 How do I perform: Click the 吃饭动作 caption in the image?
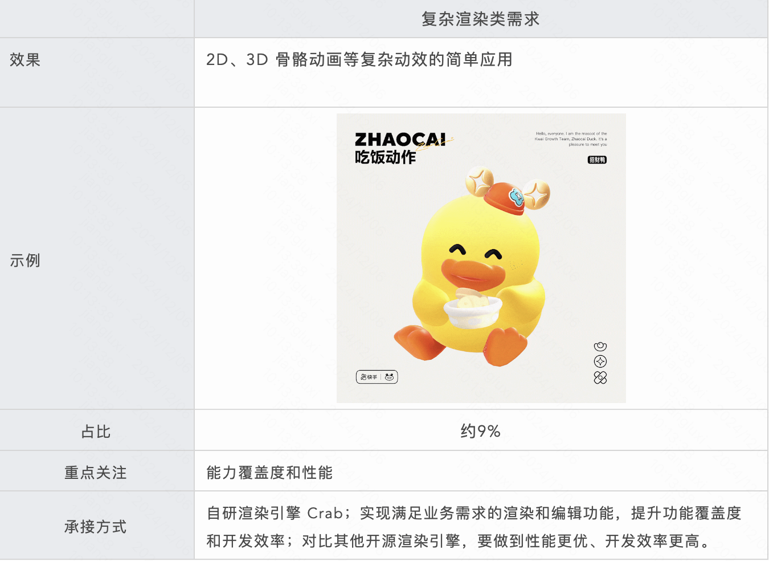point(386,157)
